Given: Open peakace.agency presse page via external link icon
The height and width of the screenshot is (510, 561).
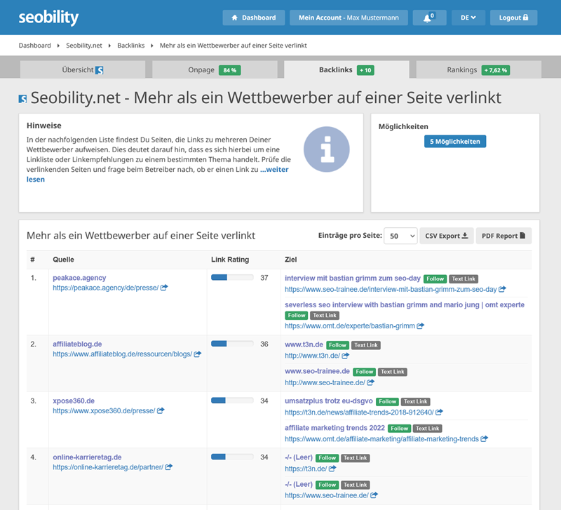Looking at the screenshot, I should pos(163,288).
